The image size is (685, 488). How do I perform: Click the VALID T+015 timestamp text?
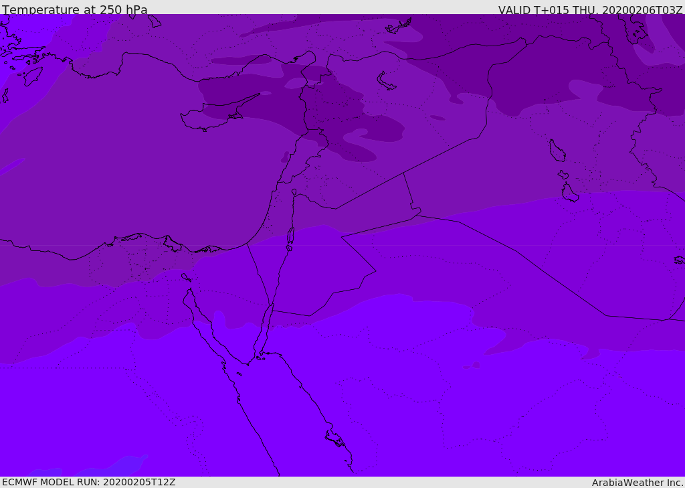point(590,9)
